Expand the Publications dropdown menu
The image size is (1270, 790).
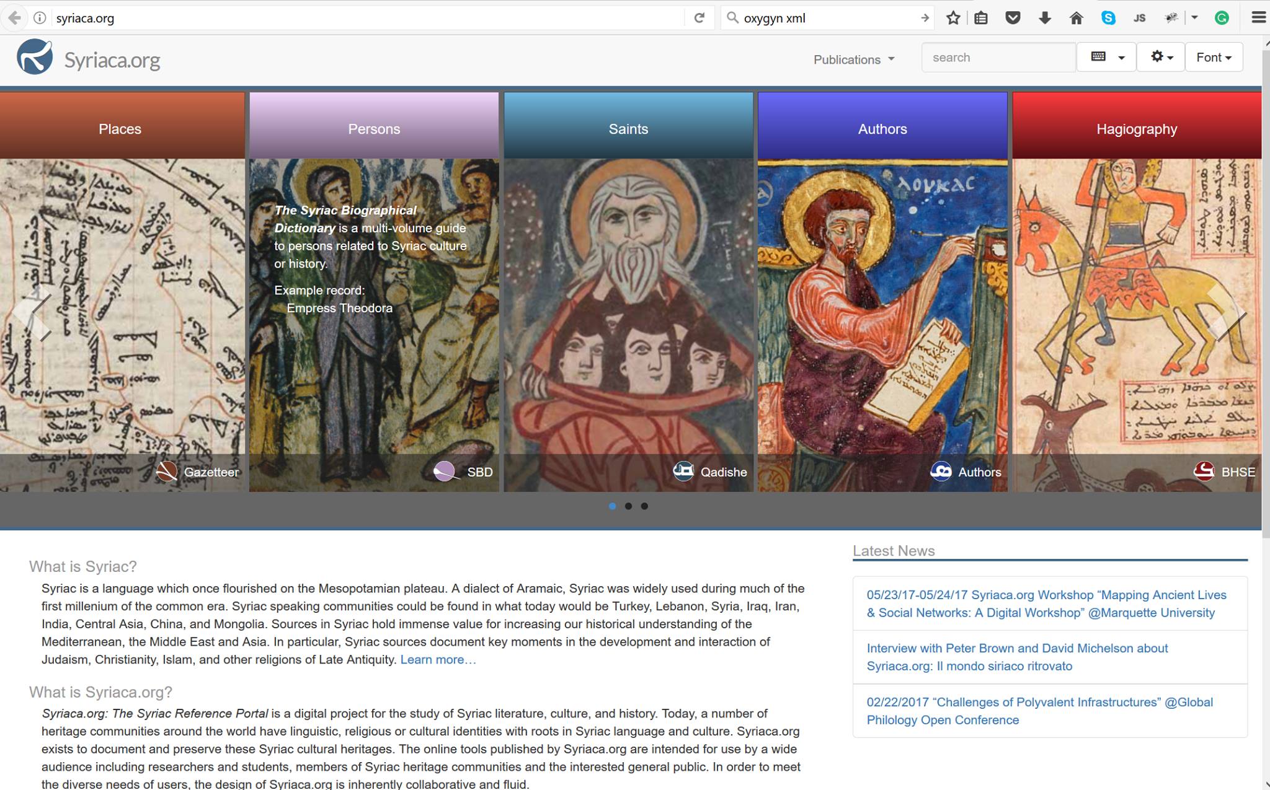[x=854, y=59]
